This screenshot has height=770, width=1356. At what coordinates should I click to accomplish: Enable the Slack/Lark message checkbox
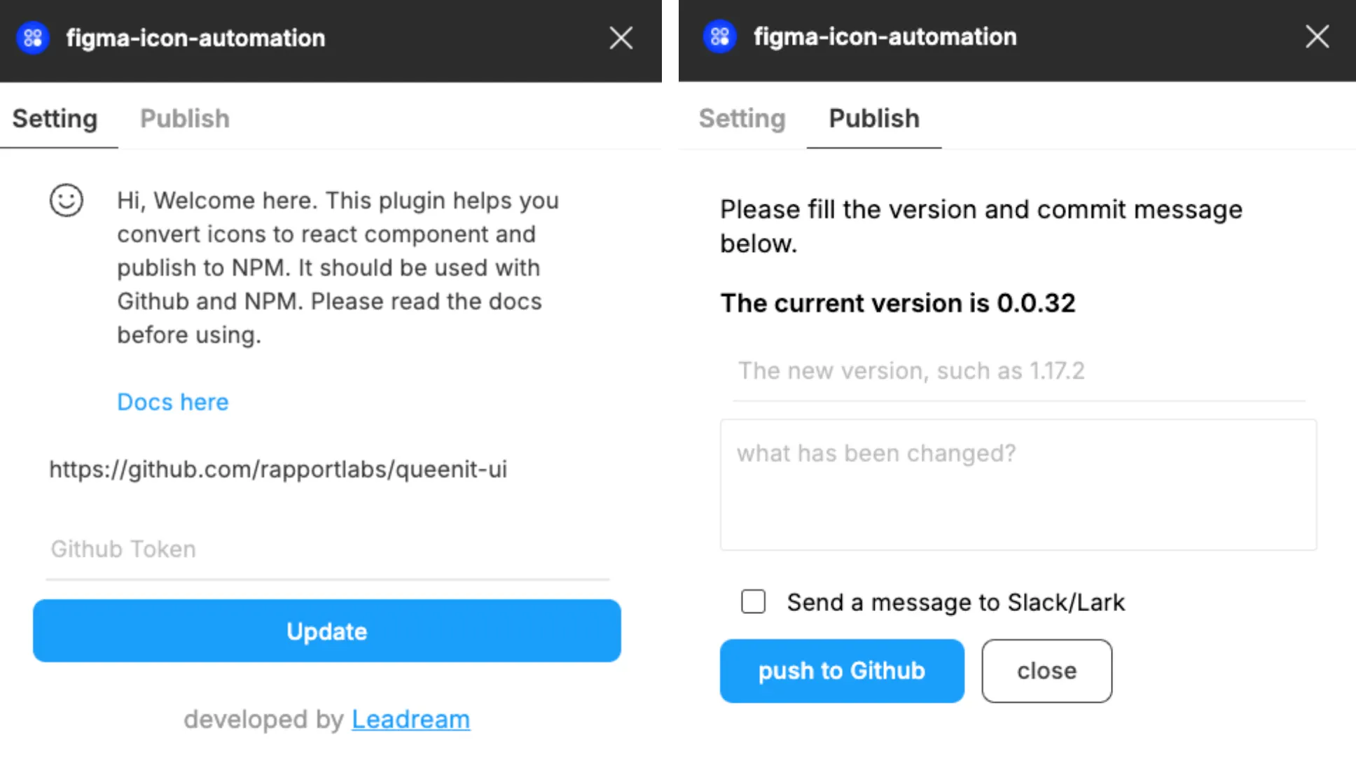pyautogui.click(x=753, y=601)
